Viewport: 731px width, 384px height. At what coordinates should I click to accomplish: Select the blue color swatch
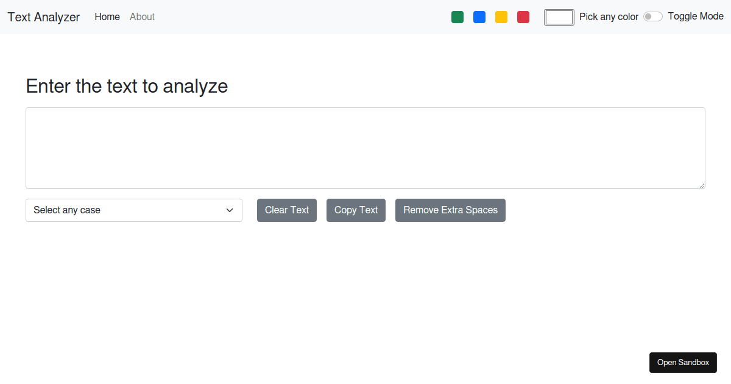[x=479, y=16]
